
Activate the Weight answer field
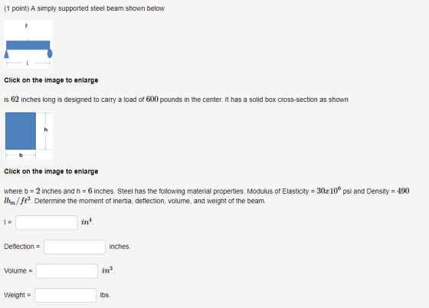[x=65, y=295]
